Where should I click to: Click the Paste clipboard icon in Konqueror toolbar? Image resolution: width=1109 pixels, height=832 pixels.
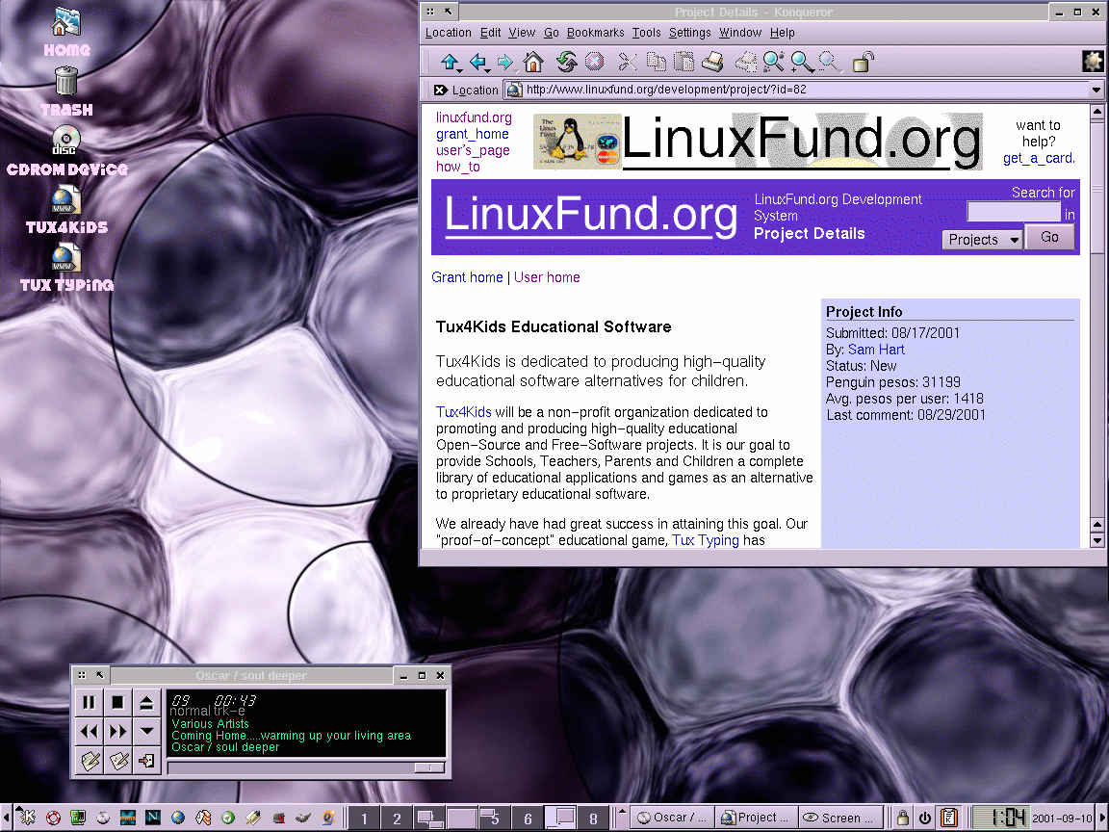pos(683,63)
